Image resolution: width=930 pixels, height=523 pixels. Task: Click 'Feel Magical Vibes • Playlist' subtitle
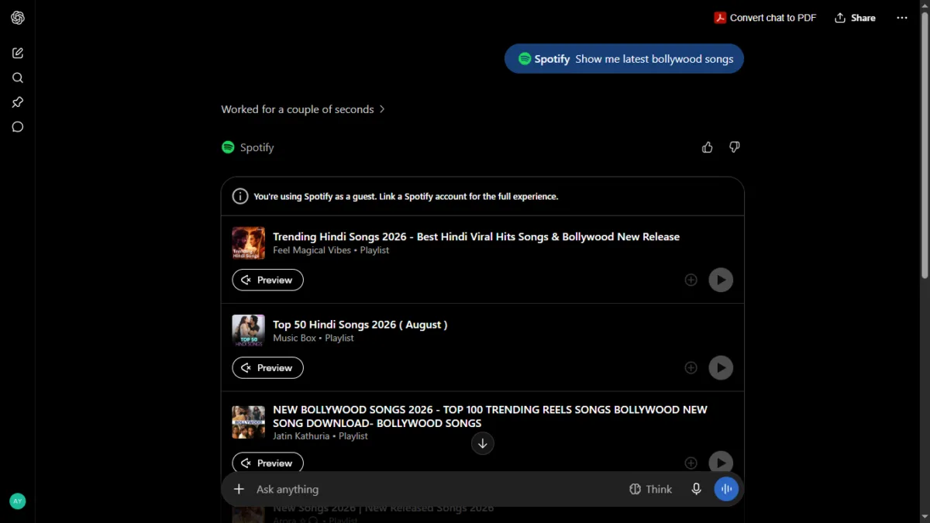coord(331,250)
